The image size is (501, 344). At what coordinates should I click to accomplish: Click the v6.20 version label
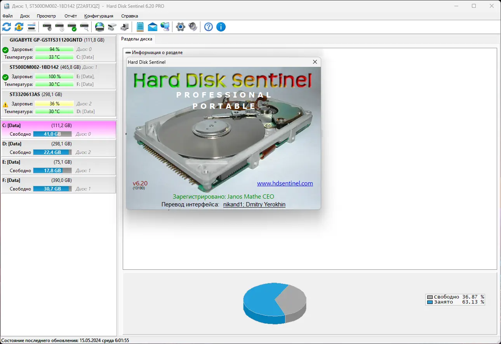pos(140,183)
